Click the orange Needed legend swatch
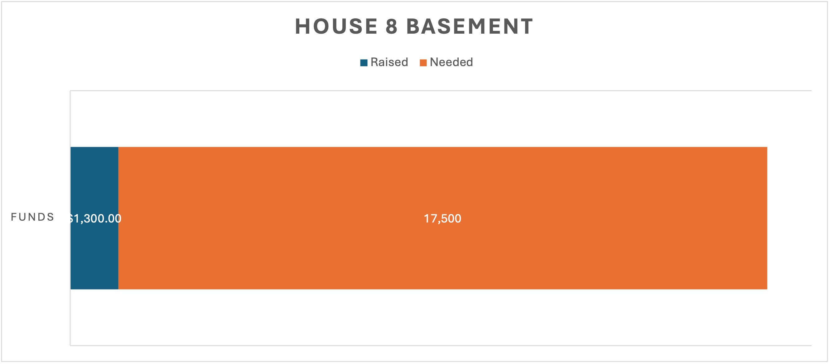This screenshot has width=830, height=364. point(423,63)
